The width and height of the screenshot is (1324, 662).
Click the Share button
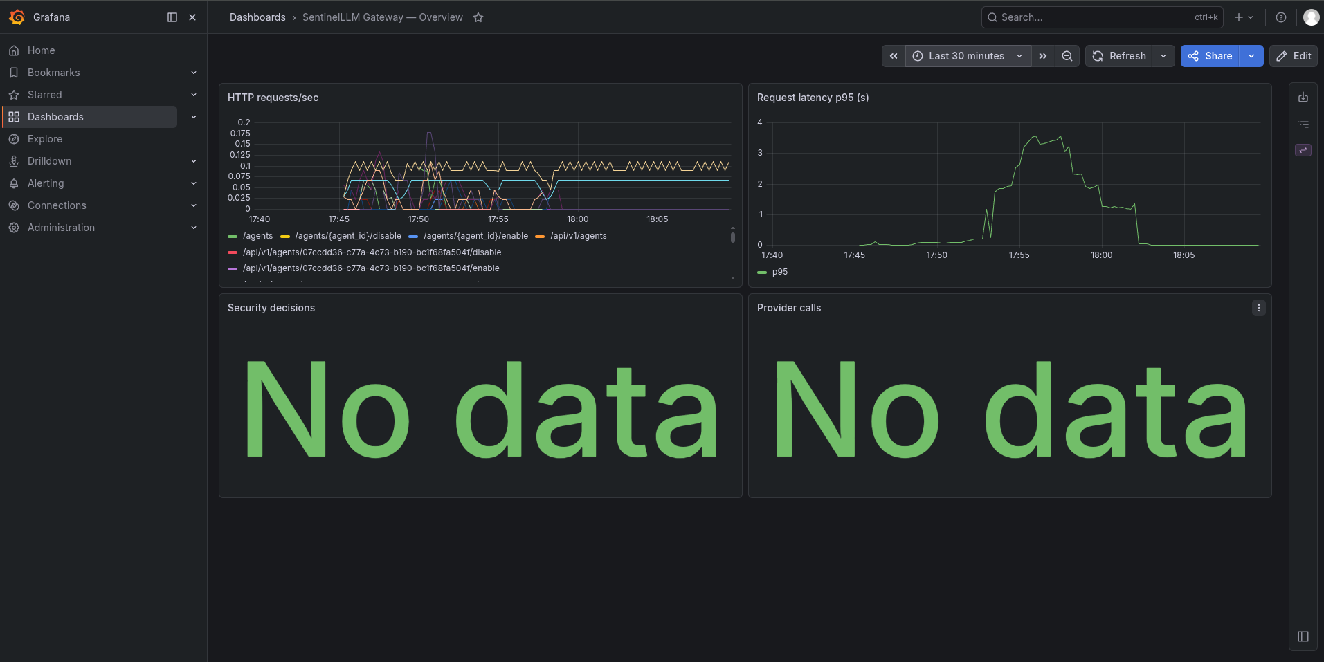1210,56
